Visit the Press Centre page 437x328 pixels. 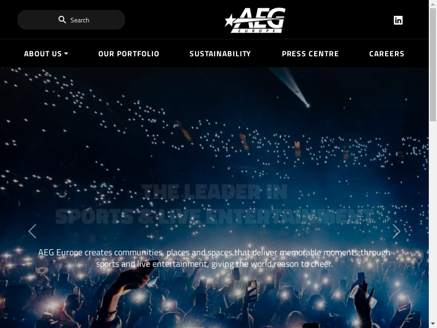[310, 54]
